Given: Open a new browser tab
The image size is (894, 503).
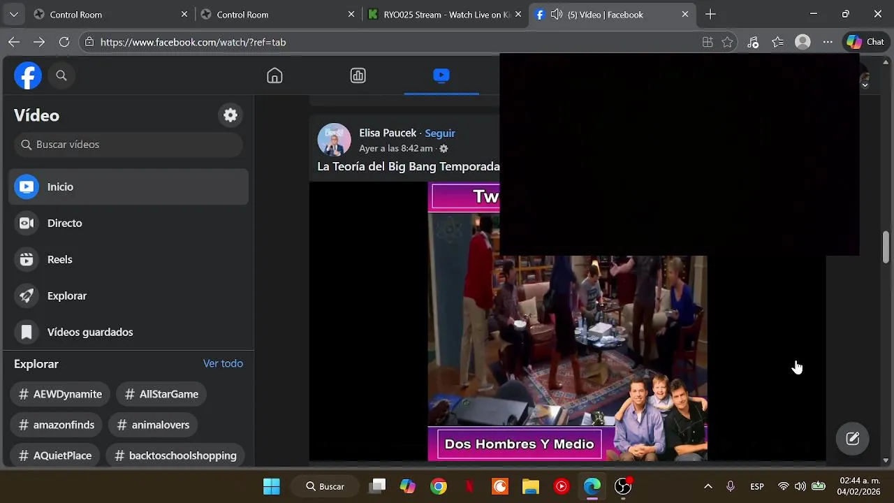Looking at the screenshot, I should click(710, 14).
